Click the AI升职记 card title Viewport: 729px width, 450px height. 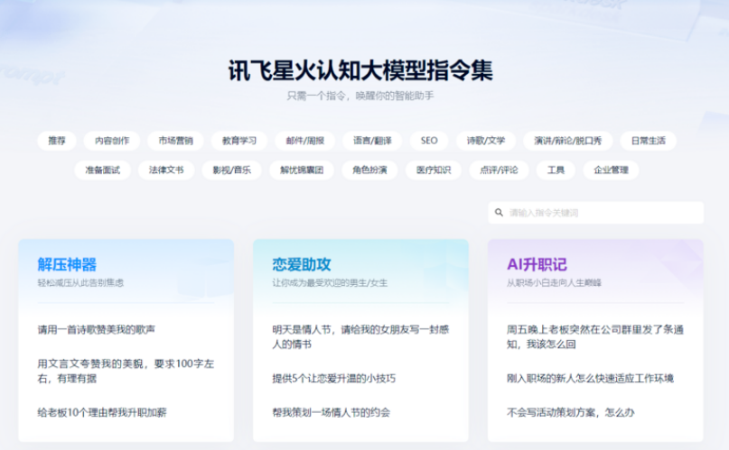(x=537, y=264)
